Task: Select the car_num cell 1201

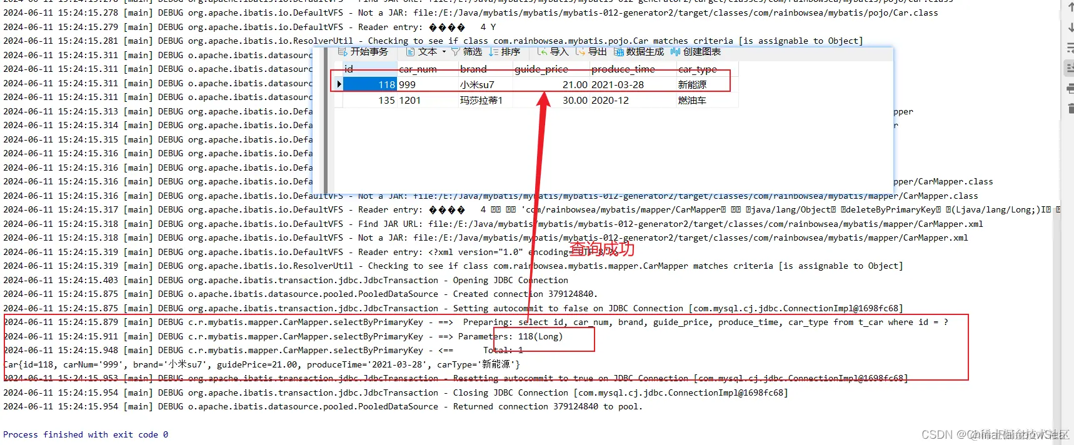Action: tap(428, 100)
